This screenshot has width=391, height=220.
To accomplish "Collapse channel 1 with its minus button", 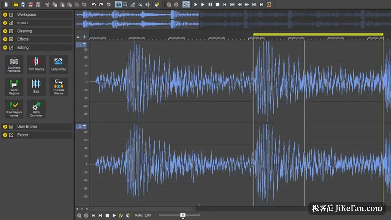I will coord(84,45).
